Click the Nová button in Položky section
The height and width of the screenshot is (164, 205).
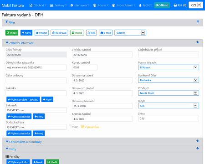click(x=38, y=162)
